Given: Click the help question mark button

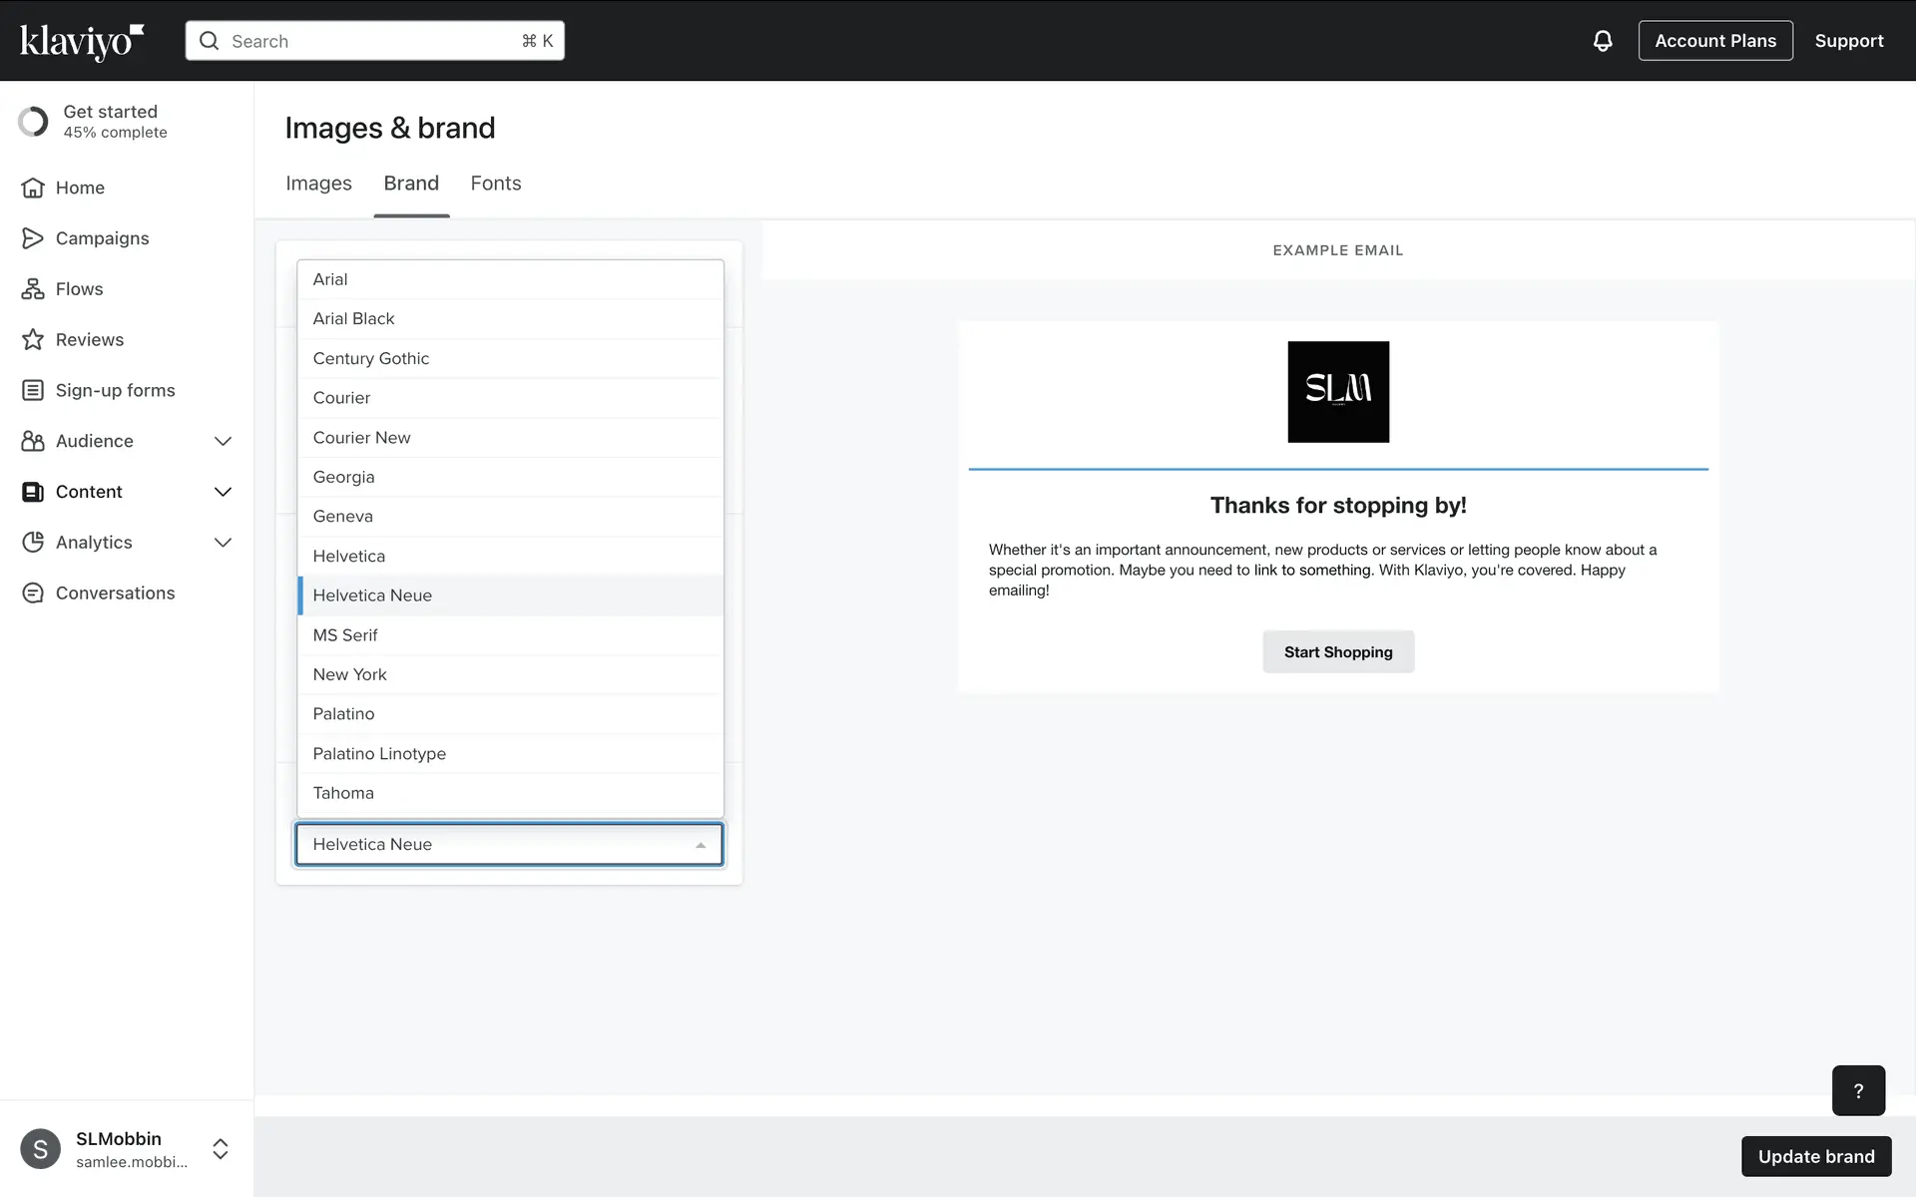Looking at the screenshot, I should tap(1857, 1090).
